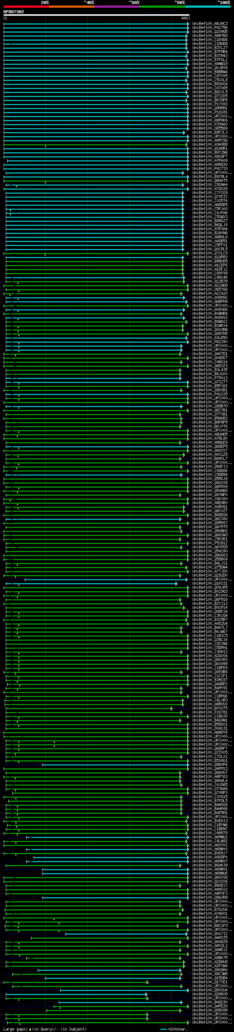The height and width of the screenshot is (1032, 234).
Task: Select the UniRef100_P79013 label
Action: [210, 378]
